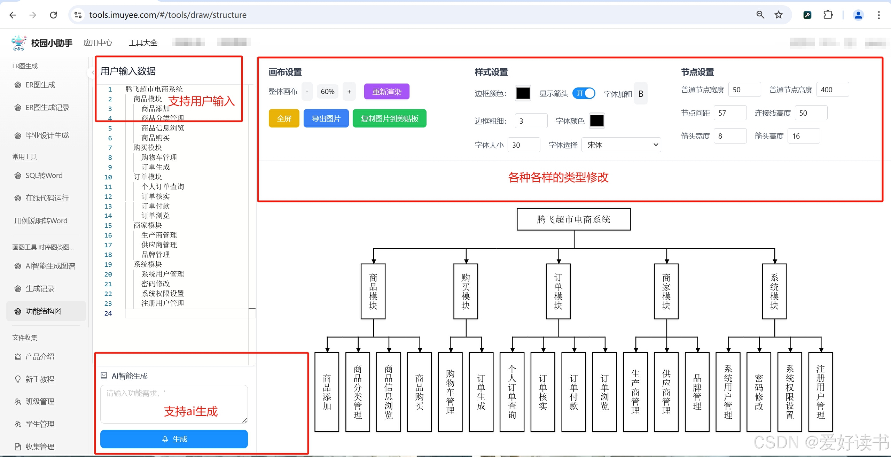Click the 导出图片 export button
891x457 pixels.
click(326, 119)
